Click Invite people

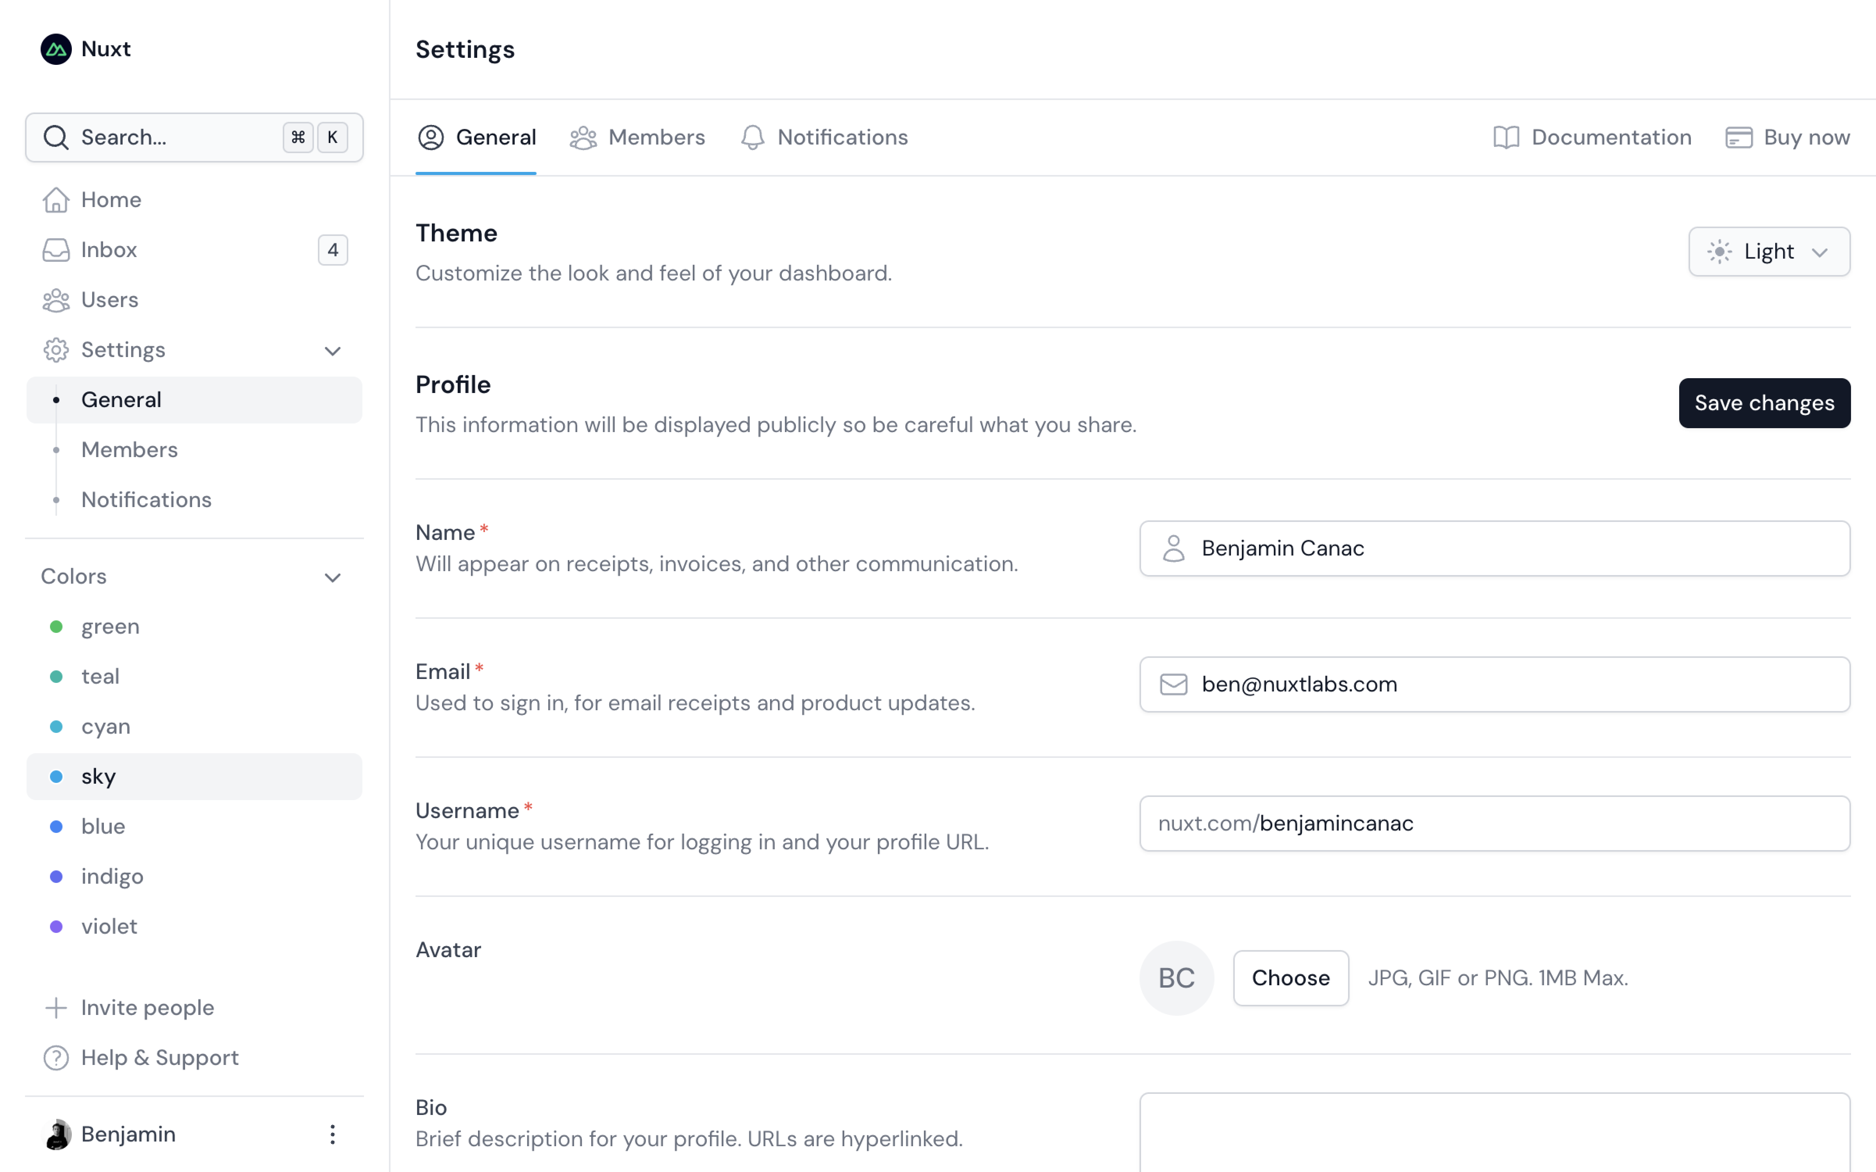tap(147, 1008)
